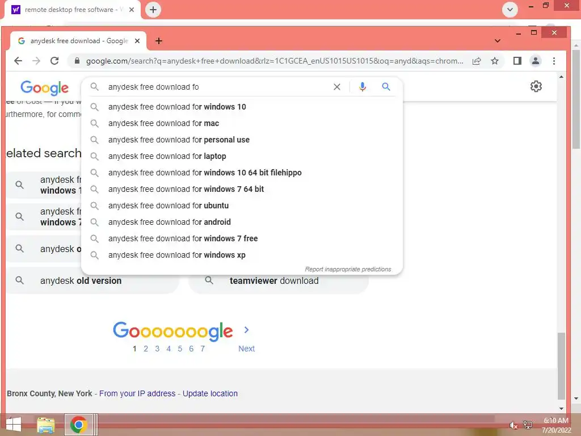Expand the tab search chevron in front window
The height and width of the screenshot is (436, 581).
[498, 41]
